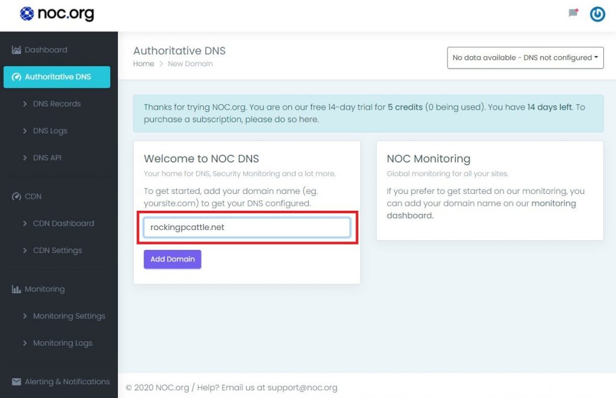Open CDN Settings page
The image size is (616, 398).
[x=57, y=250]
